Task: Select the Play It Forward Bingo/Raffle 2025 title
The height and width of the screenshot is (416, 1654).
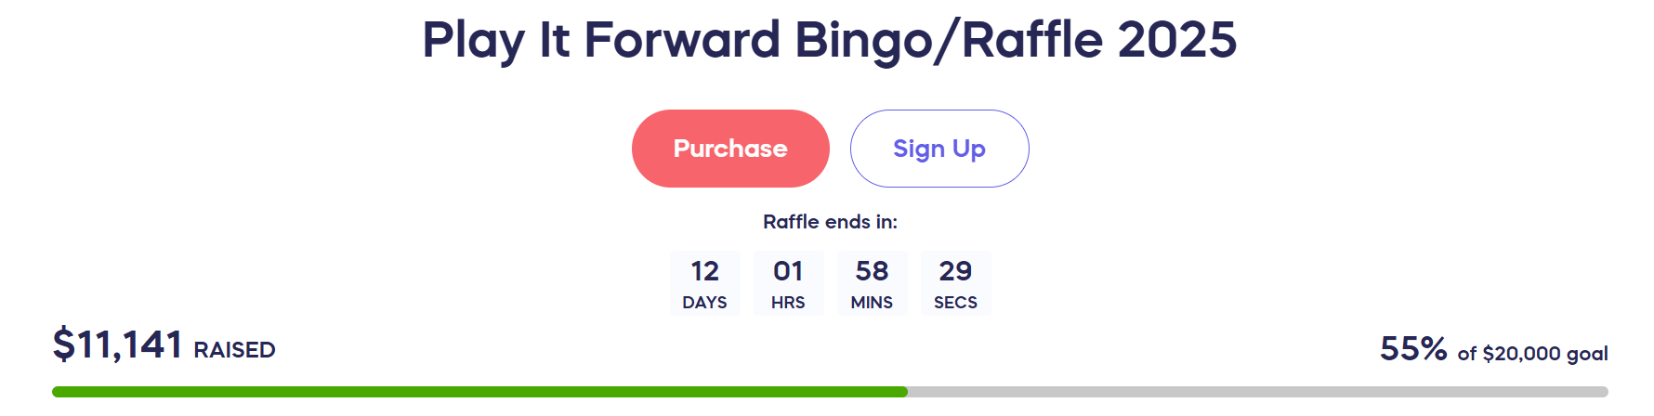Action: coord(830,40)
